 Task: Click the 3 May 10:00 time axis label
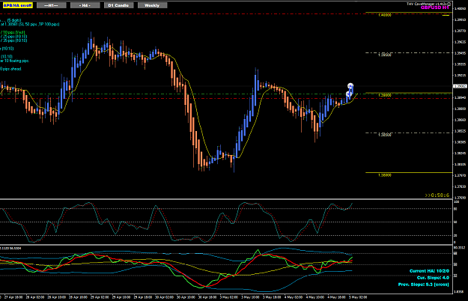pos(250,297)
